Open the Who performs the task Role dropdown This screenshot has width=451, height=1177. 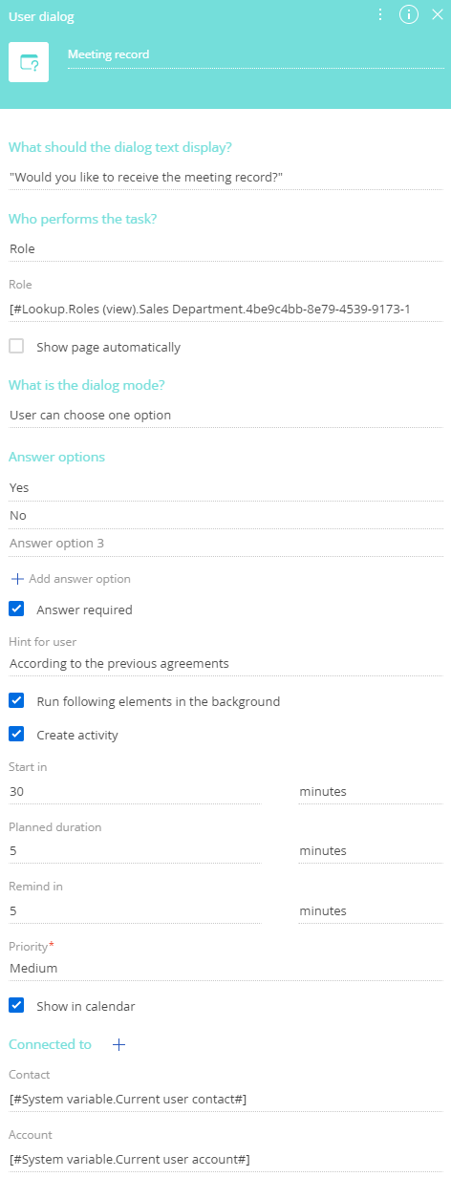225,247
